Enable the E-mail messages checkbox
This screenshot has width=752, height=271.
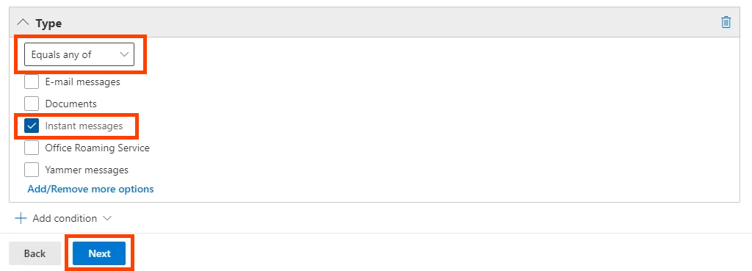32,82
